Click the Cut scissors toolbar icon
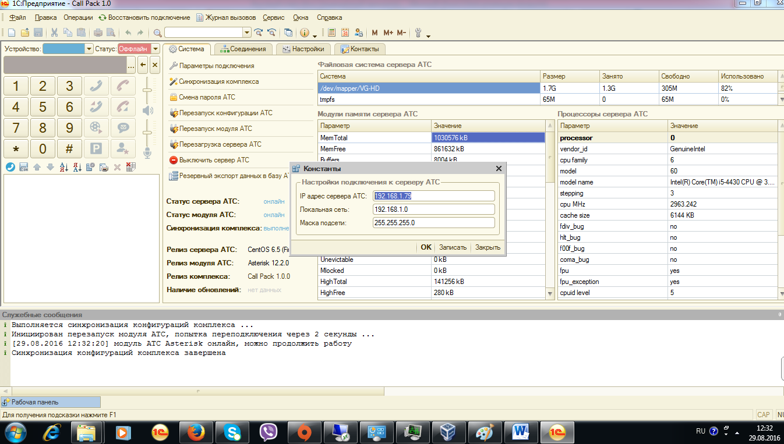784x444 pixels. click(x=54, y=33)
